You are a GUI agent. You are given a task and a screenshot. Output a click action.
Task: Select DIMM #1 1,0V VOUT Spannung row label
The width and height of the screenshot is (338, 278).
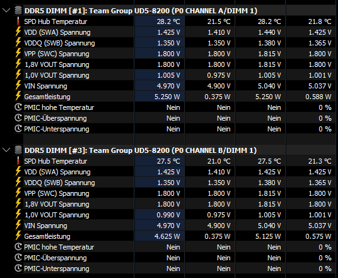[57, 75]
